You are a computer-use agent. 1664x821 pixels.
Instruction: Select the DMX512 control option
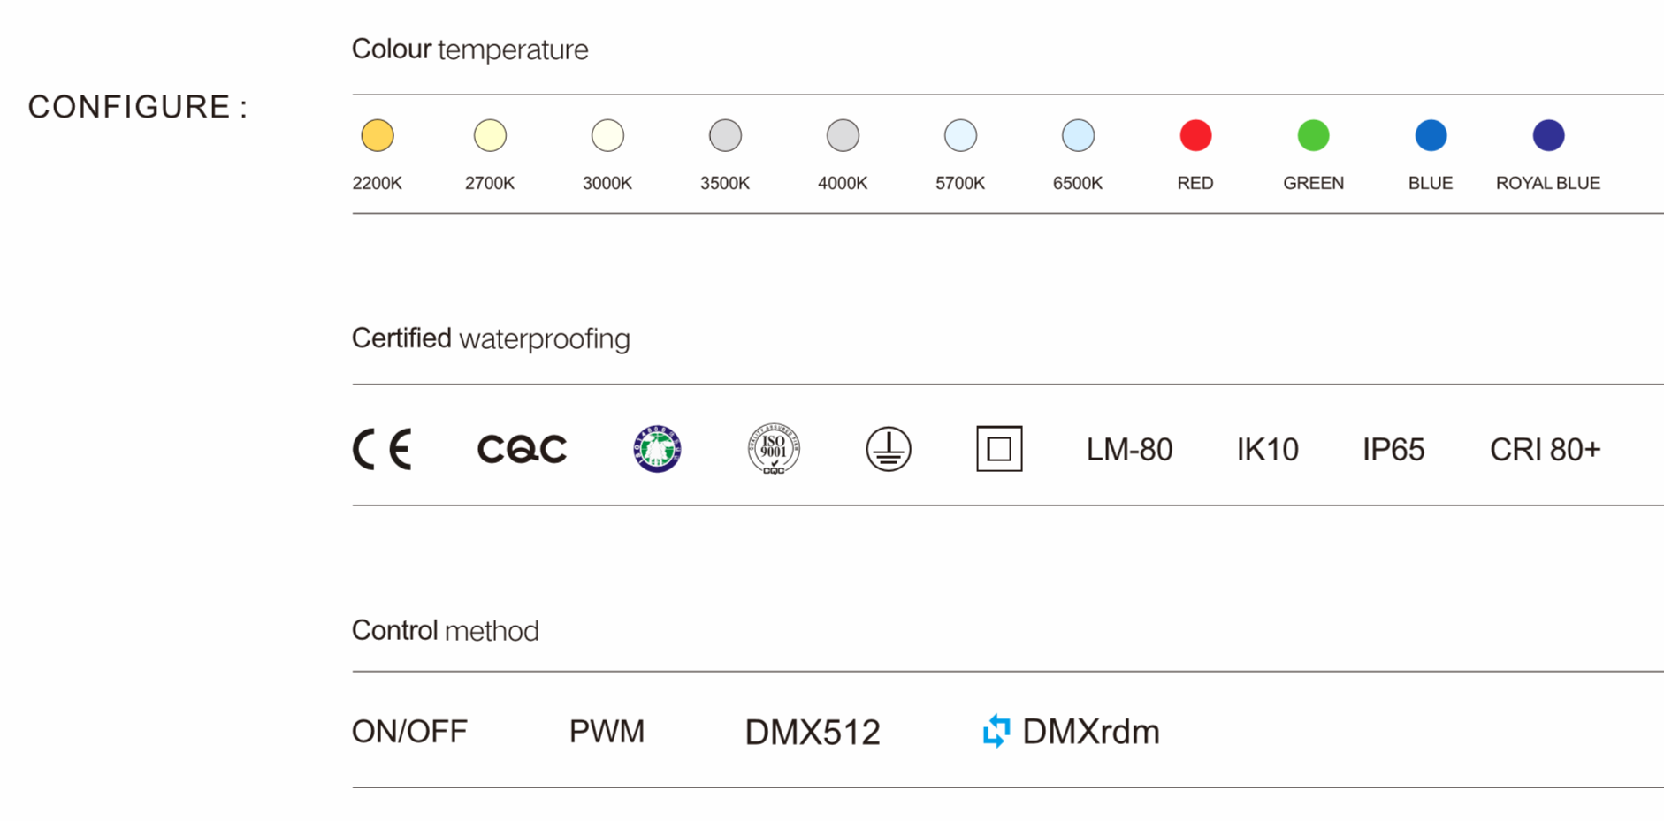pyautogui.click(x=813, y=733)
